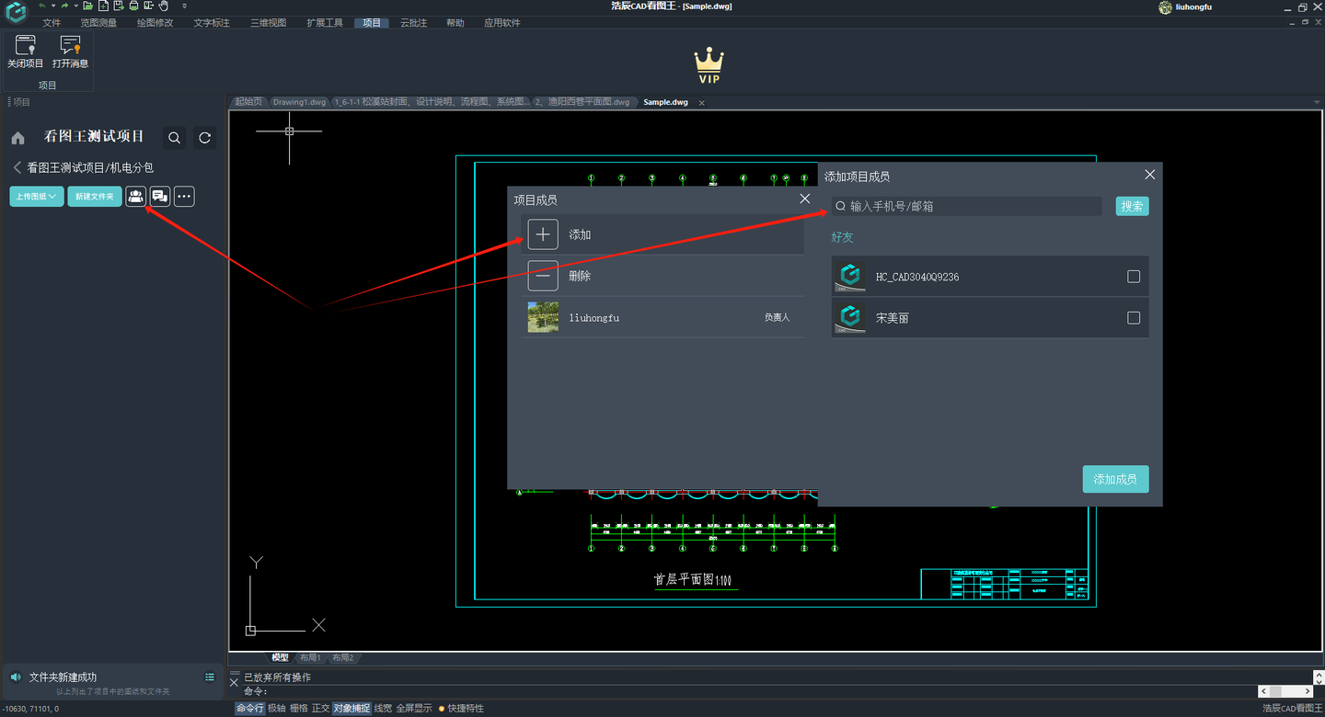Expand the 上传图纸 dropdown button
The width and height of the screenshot is (1325, 717).
coord(37,197)
